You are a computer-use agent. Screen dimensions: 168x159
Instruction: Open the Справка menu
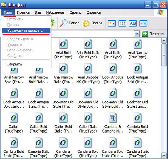pos(94,12)
